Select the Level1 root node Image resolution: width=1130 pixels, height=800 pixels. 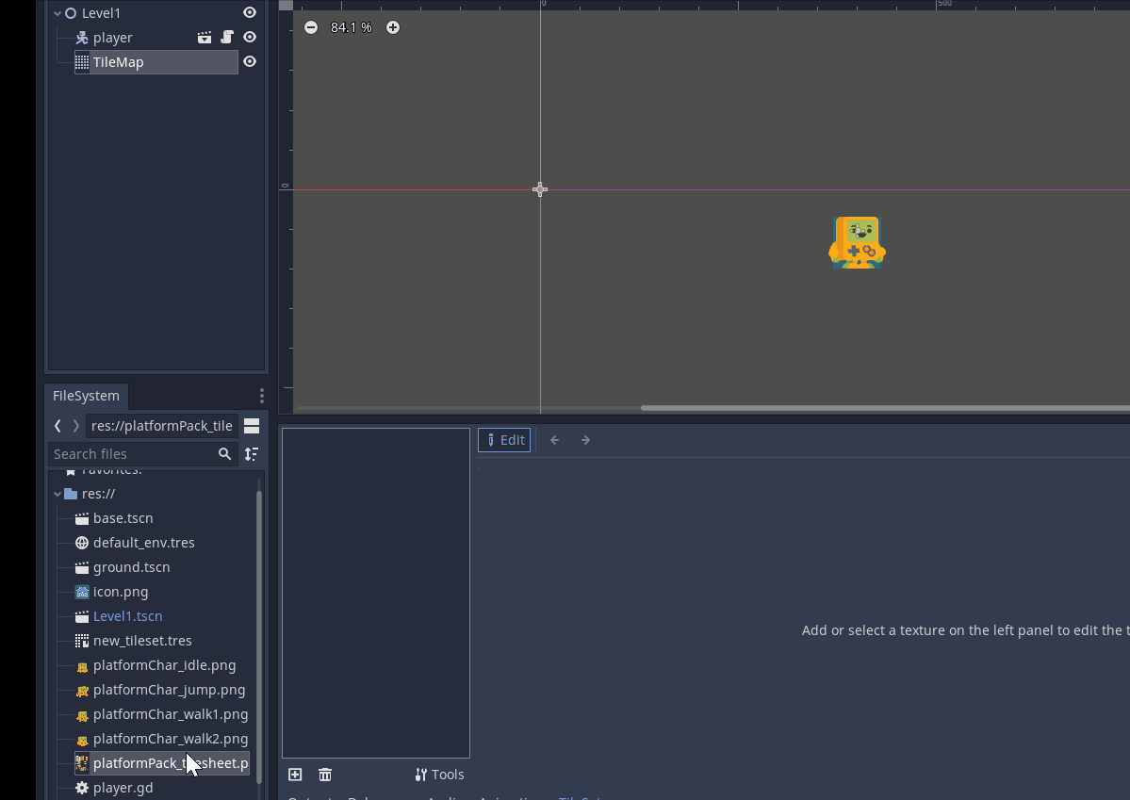pos(101,13)
